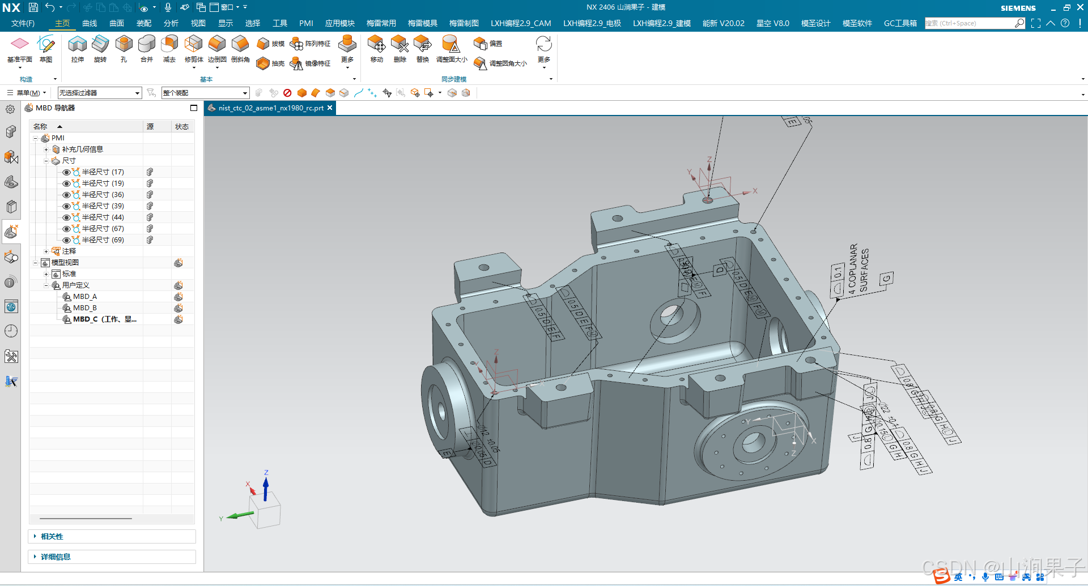
Task: Toggle visibility eye of 半径尺寸 (36)
Action: pyautogui.click(x=66, y=195)
